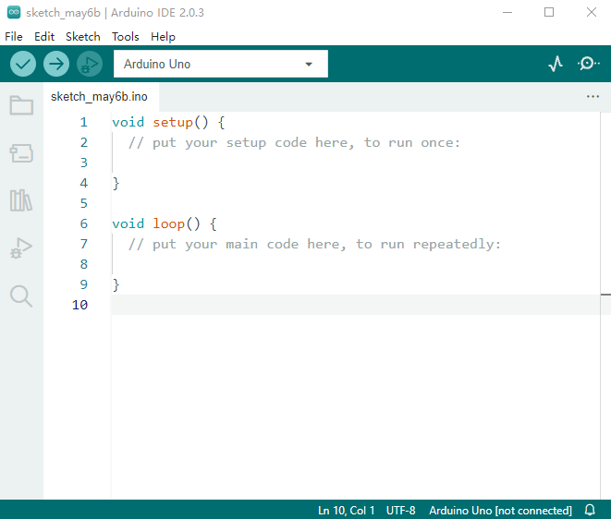Open the Serial Plotter
Viewport: 611px width, 519px height.
point(556,64)
